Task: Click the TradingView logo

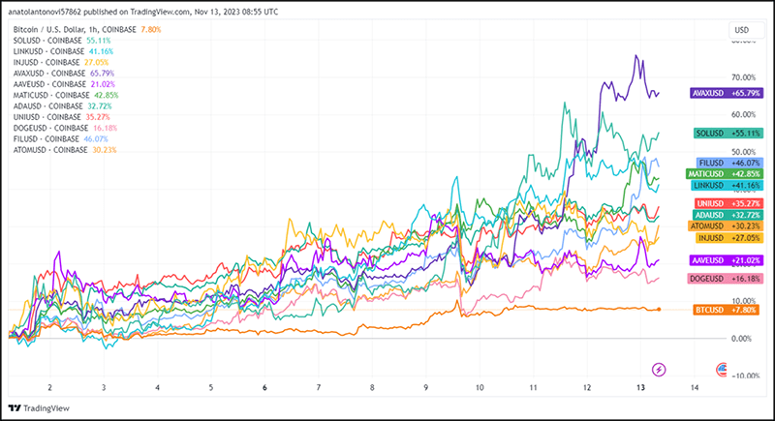Action: (39, 408)
